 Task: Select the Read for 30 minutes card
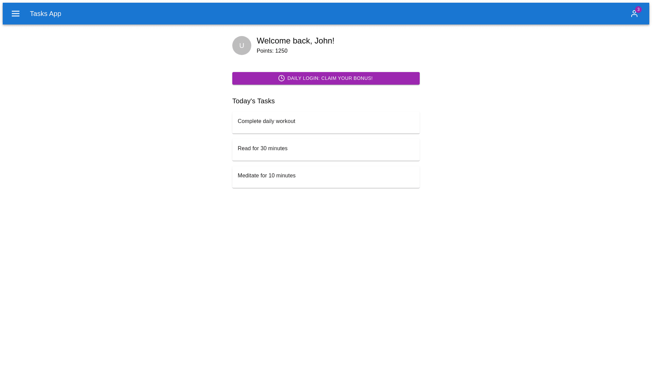(326, 150)
